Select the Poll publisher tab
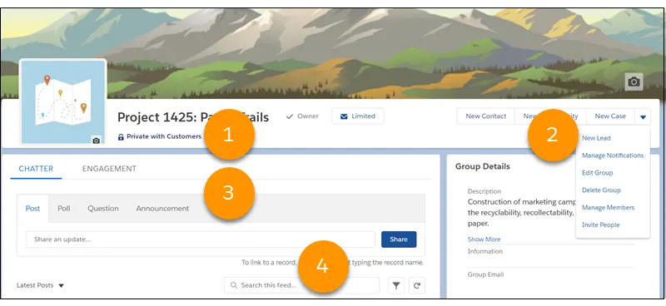Screen dimensions: 666x306 (64, 209)
